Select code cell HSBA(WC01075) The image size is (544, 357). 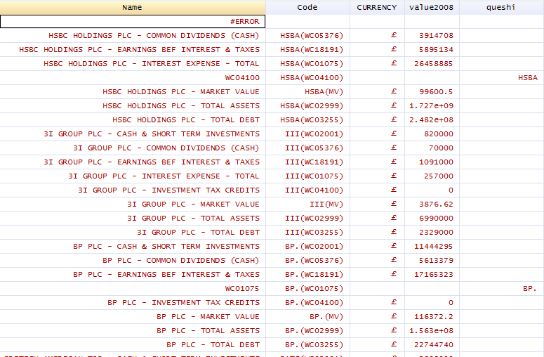pyautogui.click(x=307, y=63)
